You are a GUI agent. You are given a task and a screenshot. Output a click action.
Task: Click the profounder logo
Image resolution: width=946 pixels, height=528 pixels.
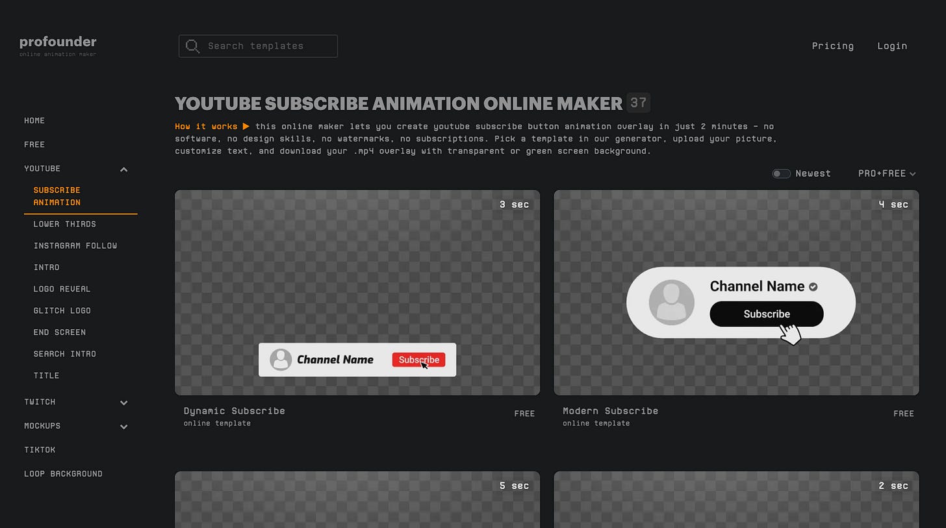coord(58,45)
